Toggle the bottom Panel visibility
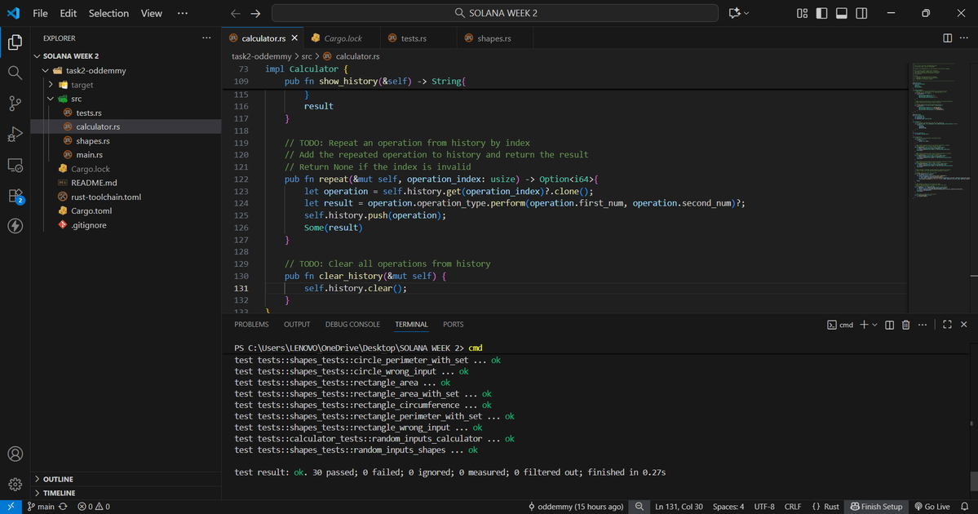 coord(842,13)
